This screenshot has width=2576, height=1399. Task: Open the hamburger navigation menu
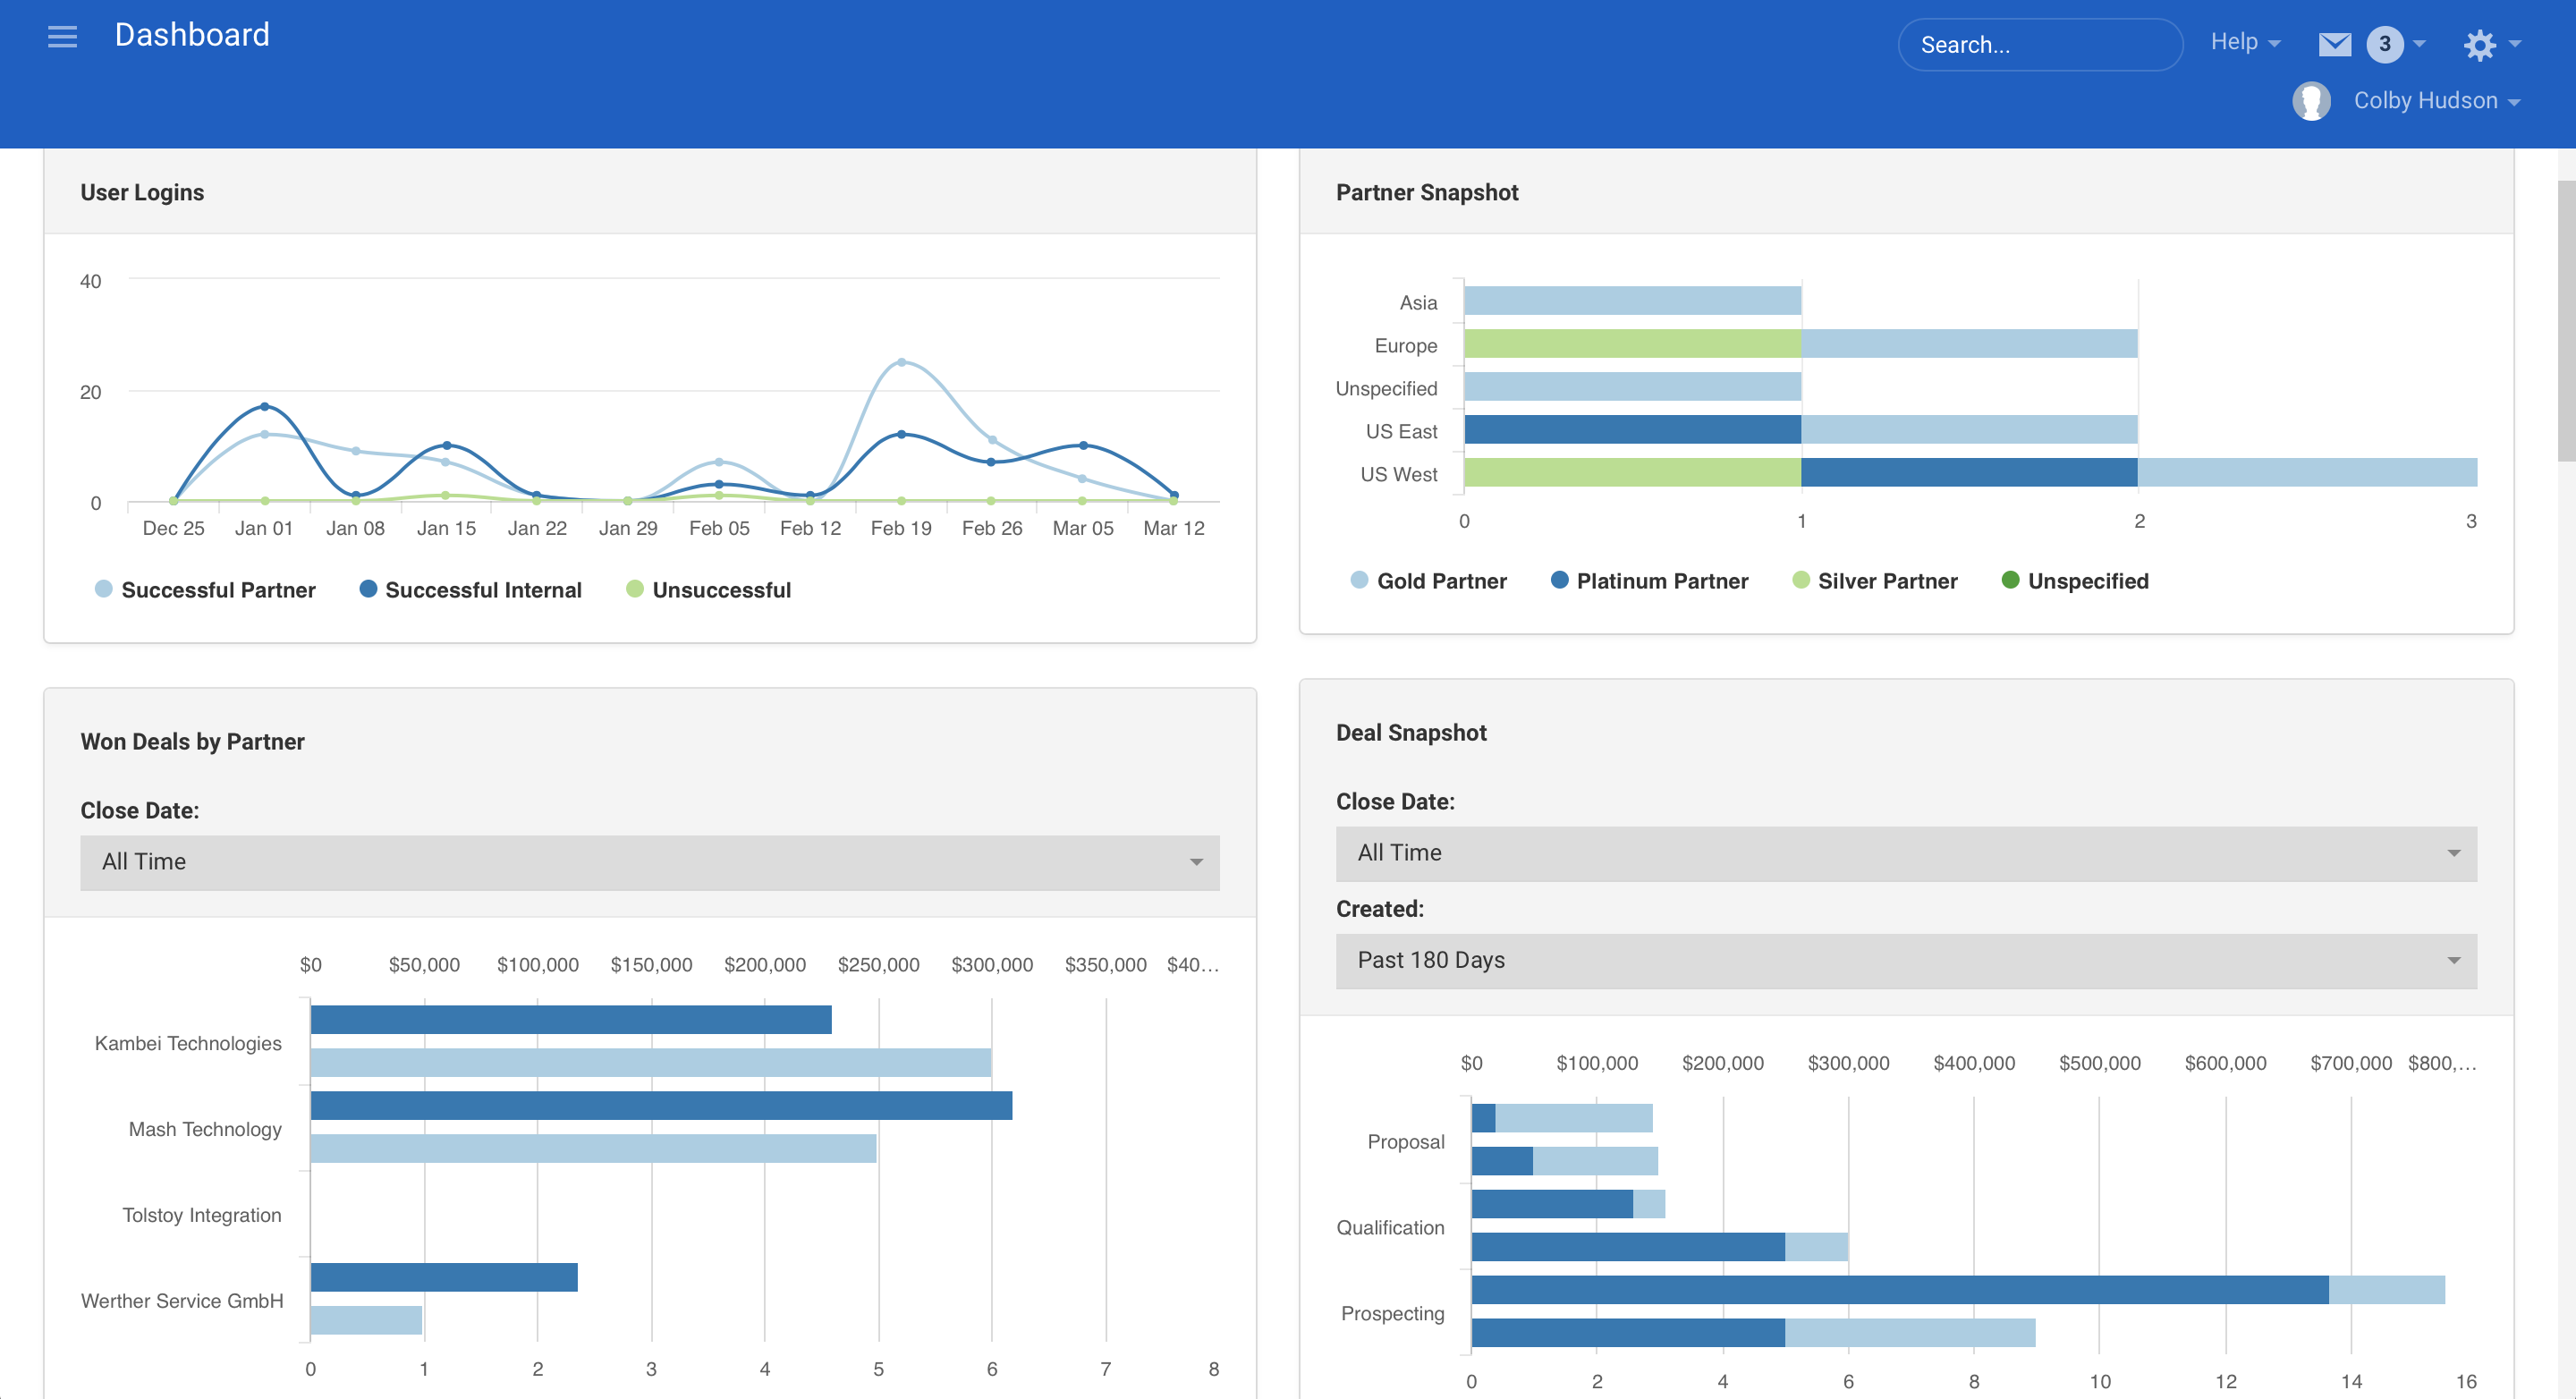coord(61,36)
